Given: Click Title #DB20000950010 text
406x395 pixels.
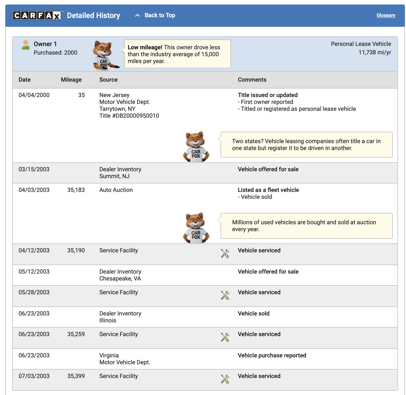Looking at the screenshot, I should (x=129, y=116).
